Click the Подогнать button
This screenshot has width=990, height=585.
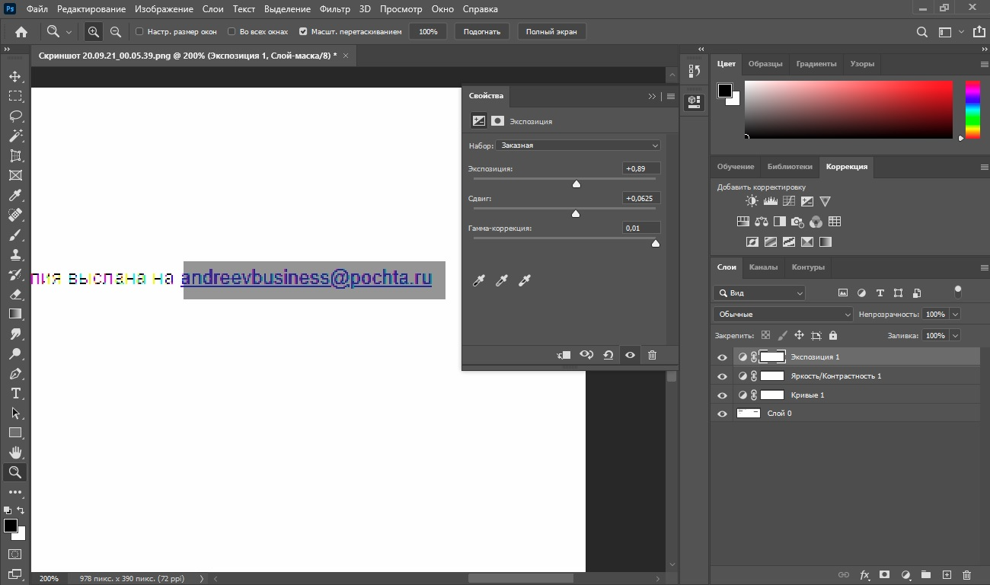coord(481,32)
